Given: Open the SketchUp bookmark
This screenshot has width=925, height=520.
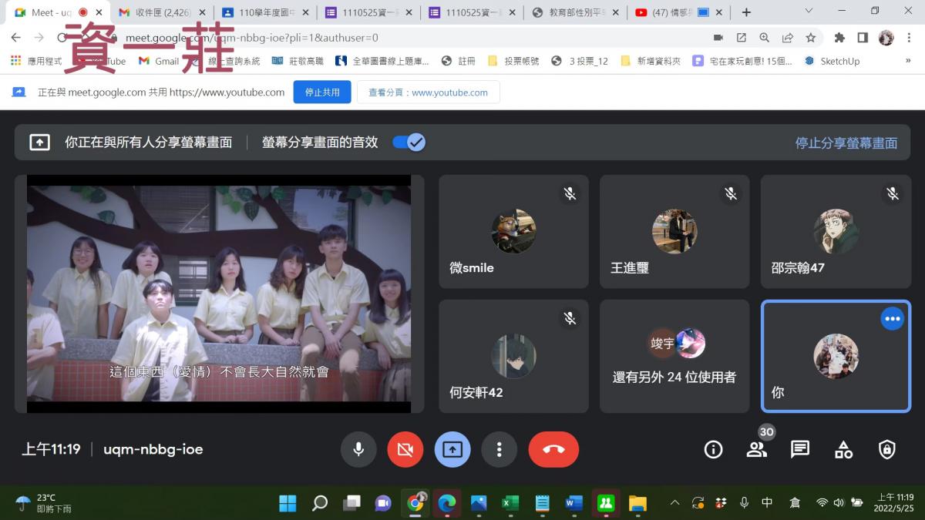Looking at the screenshot, I should 832,61.
